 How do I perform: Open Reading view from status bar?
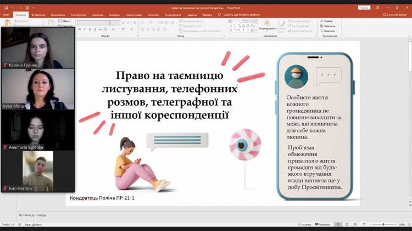click(x=355, y=224)
